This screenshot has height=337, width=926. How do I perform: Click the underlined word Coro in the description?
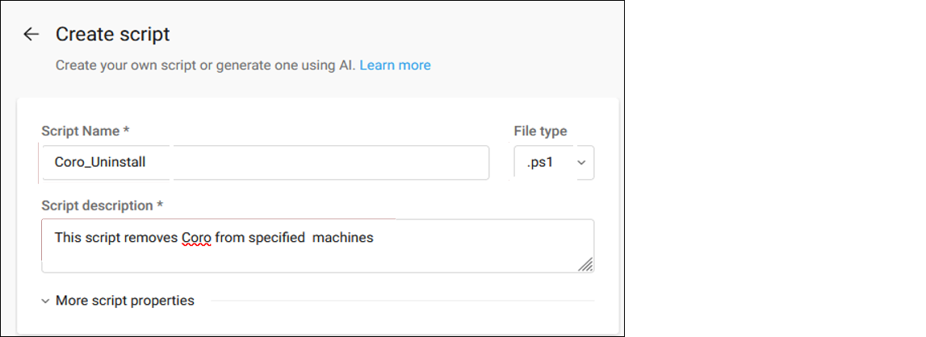click(195, 238)
